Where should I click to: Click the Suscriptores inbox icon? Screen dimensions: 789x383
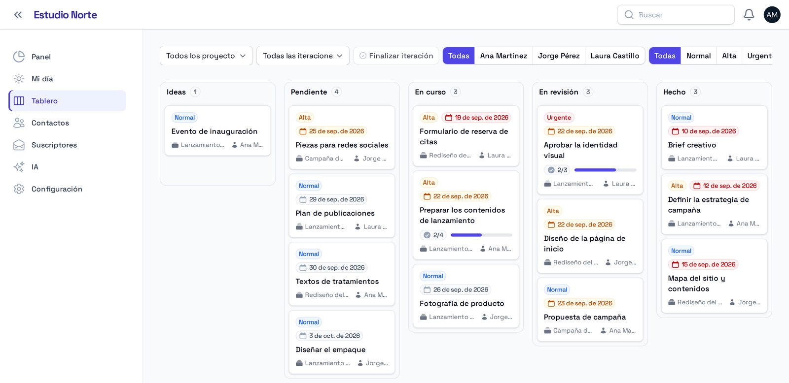[x=19, y=145]
